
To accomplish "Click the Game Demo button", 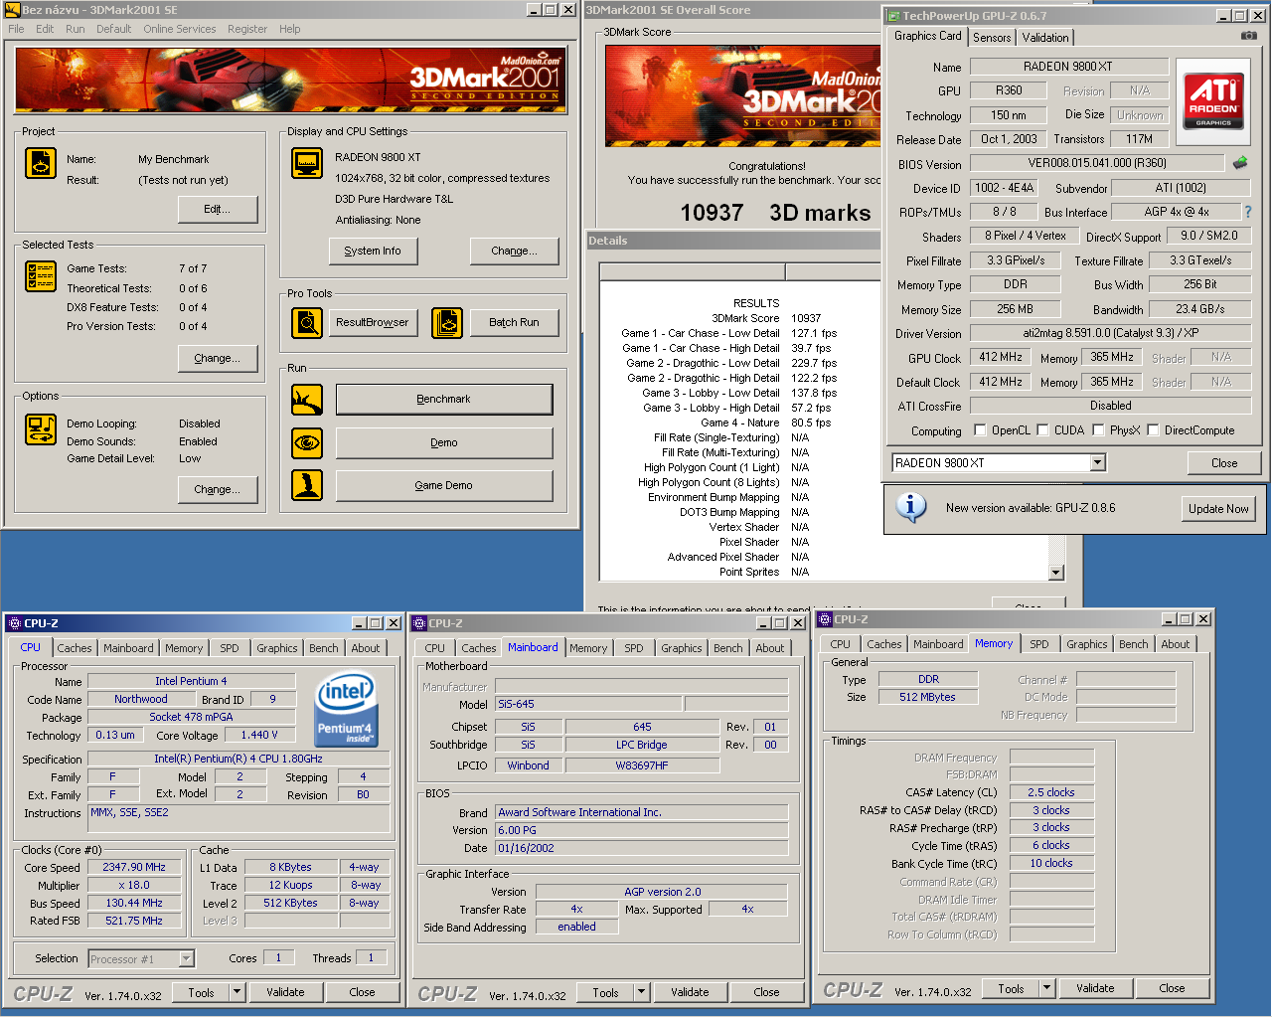I will pos(444,485).
